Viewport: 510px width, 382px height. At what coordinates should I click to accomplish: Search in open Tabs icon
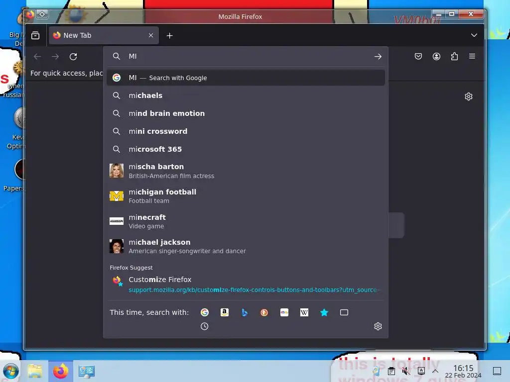click(x=344, y=312)
